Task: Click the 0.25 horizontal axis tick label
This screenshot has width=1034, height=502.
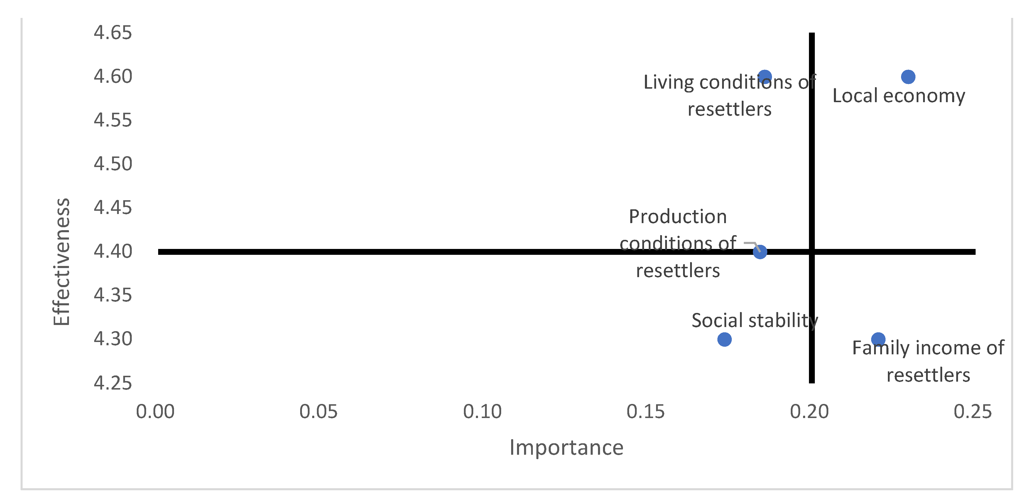Action: 973,412
